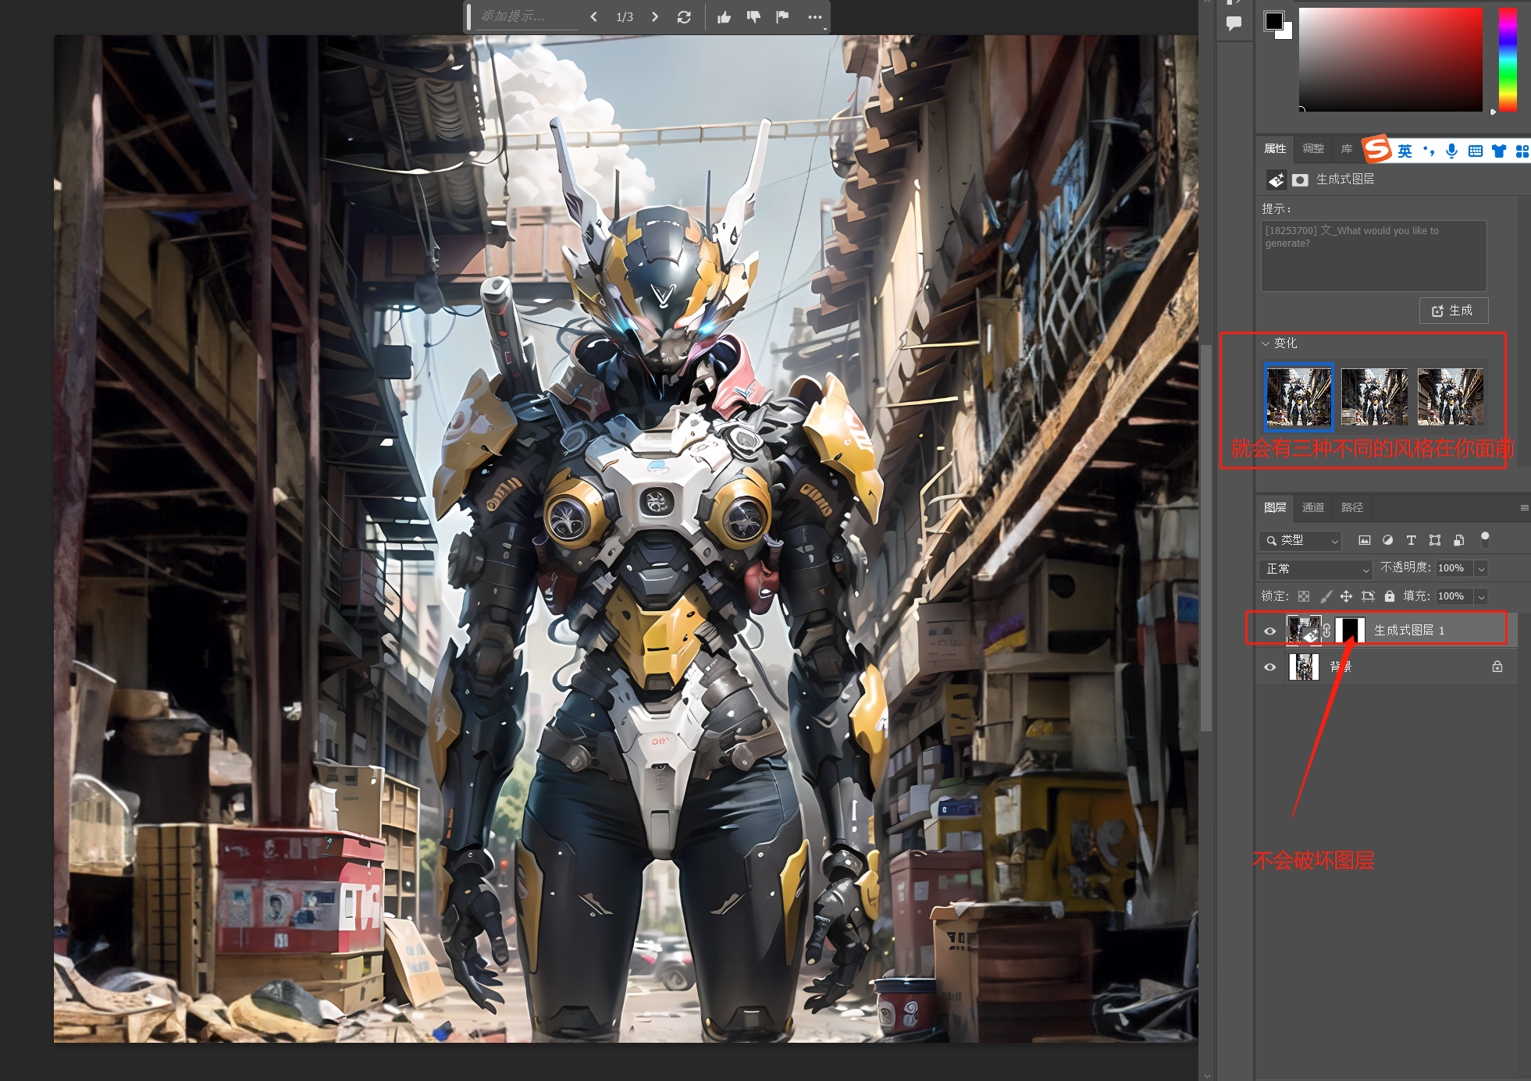The width and height of the screenshot is (1531, 1081).
Task: Toggle lock image pixels brush
Action: [1325, 596]
